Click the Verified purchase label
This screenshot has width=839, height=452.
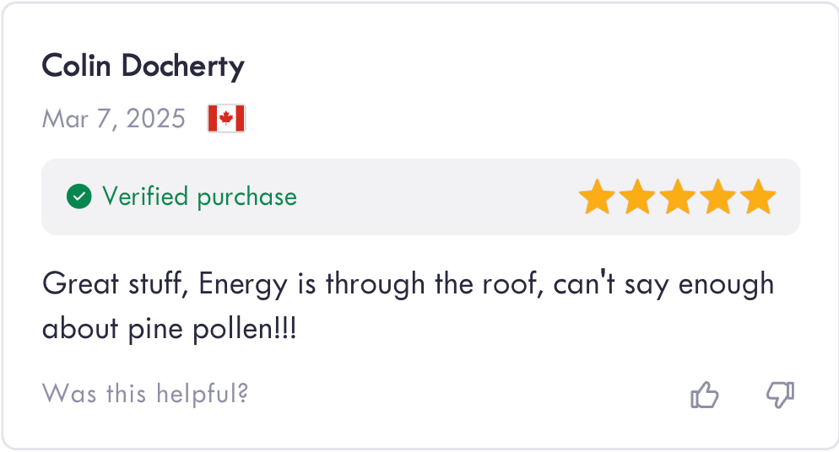pyautogui.click(x=199, y=197)
